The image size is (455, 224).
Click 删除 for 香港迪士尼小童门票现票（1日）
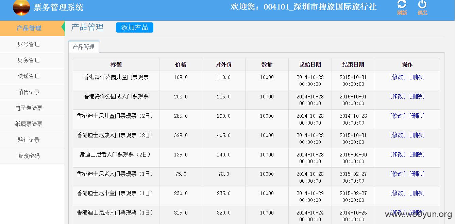point(417,193)
